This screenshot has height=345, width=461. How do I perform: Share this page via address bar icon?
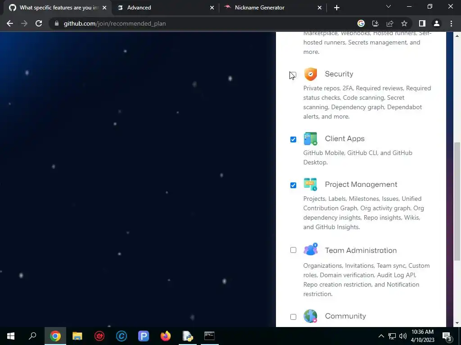point(390,23)
